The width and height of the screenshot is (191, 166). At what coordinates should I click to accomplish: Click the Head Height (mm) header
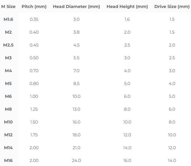127,6
